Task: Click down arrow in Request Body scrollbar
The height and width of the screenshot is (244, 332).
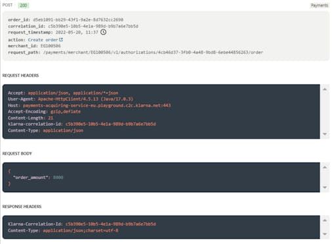Action: pos(325,188)
